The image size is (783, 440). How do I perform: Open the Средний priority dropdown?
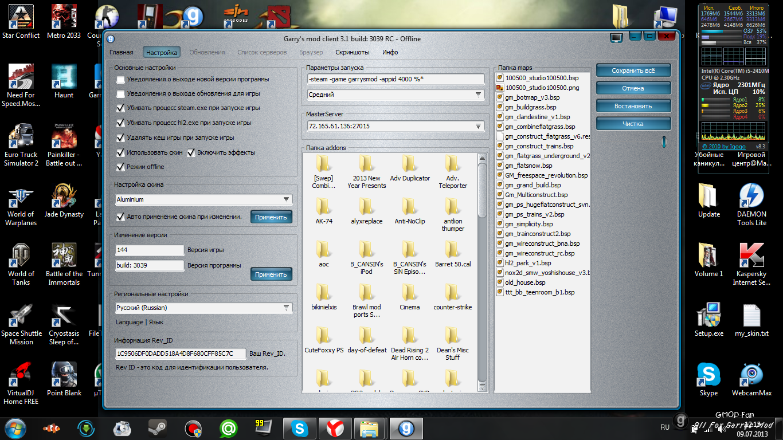[x=396, y=95]
